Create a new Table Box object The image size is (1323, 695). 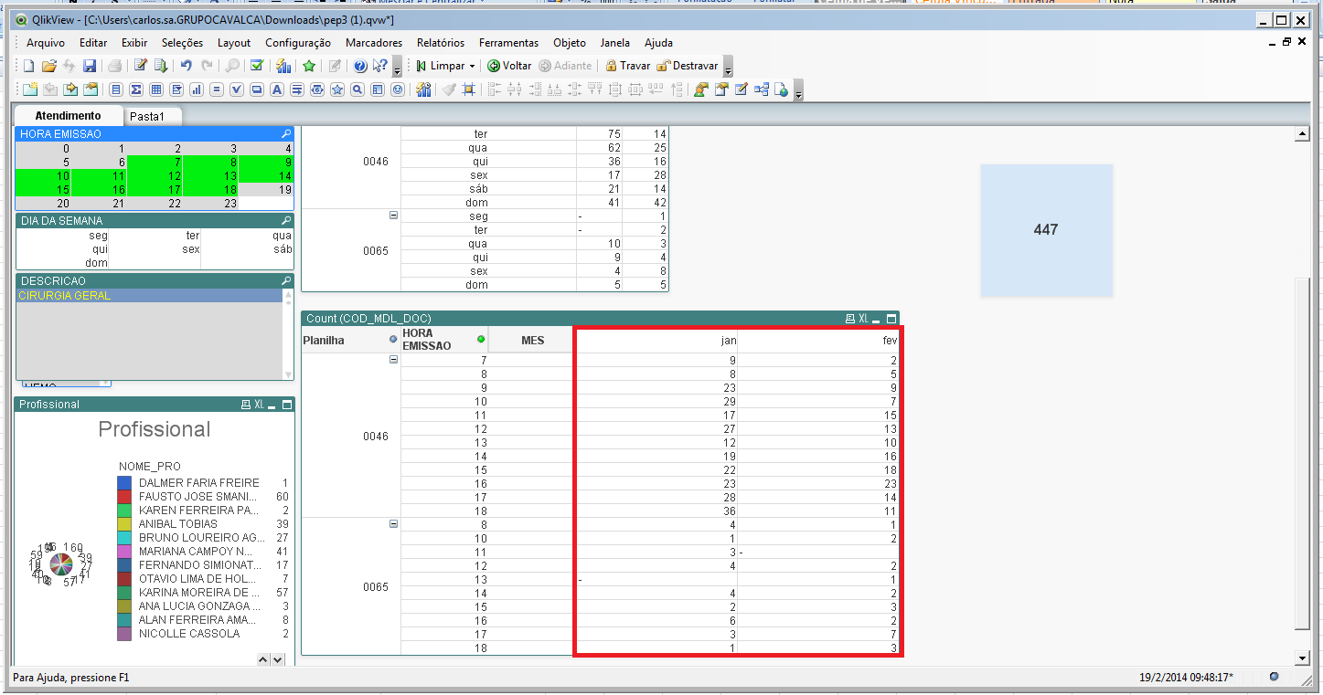pos(156,90)
